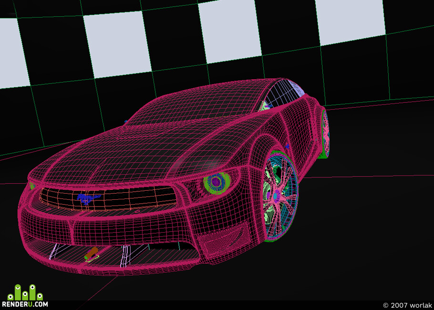Select the lavender rear window wireframe
This screenshot has width=434, height=310.
(x=285, y=93)
